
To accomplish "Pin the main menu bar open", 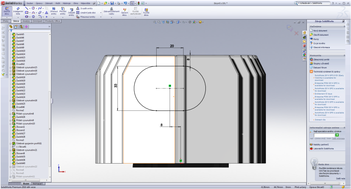I will 94,3.
